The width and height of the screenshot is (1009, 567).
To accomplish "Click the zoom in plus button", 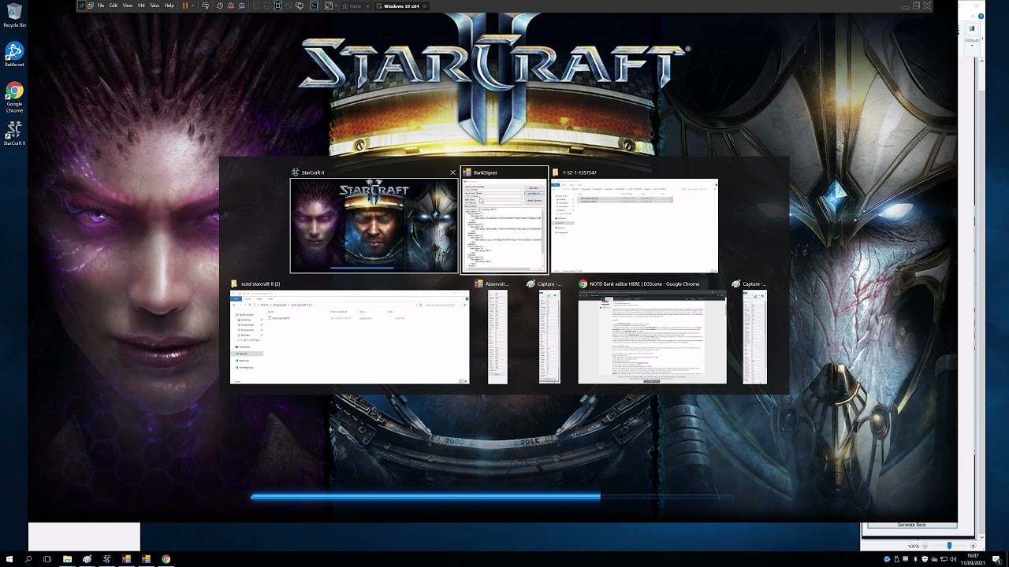I will tap(974, 546).
